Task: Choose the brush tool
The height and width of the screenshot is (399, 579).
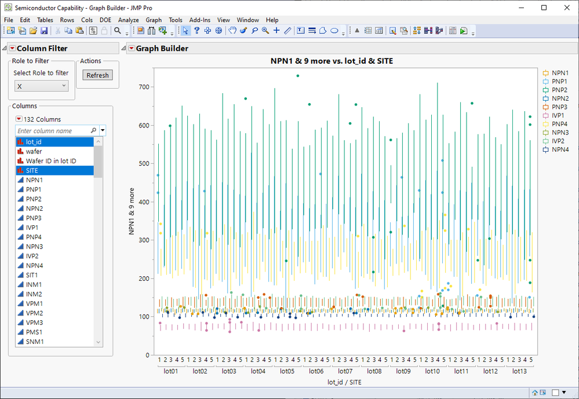Action: click(243, 31)
